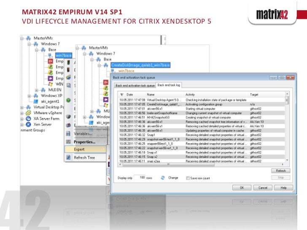Image resolution: width=307 pixels, height=230 pixels.
Task: Click the aki_agent1 Windows icon in left tree
Action: point(36,101)
